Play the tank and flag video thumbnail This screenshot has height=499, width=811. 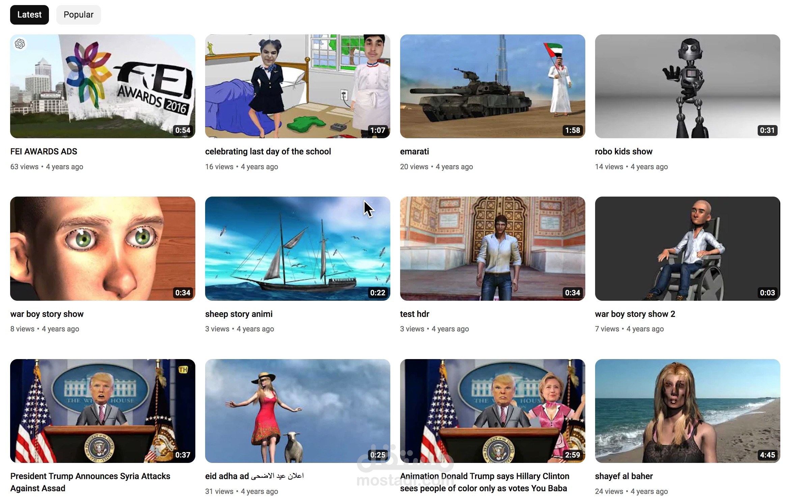pos(493,86)
